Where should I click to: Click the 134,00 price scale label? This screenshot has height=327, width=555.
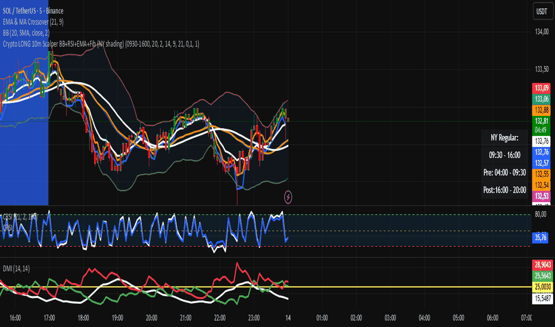point(541,32)
